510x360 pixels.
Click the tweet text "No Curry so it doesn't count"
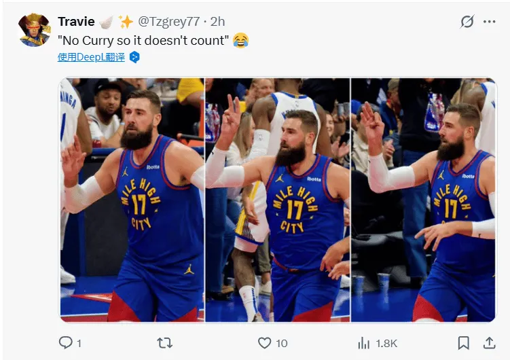[x=143, y=40]
